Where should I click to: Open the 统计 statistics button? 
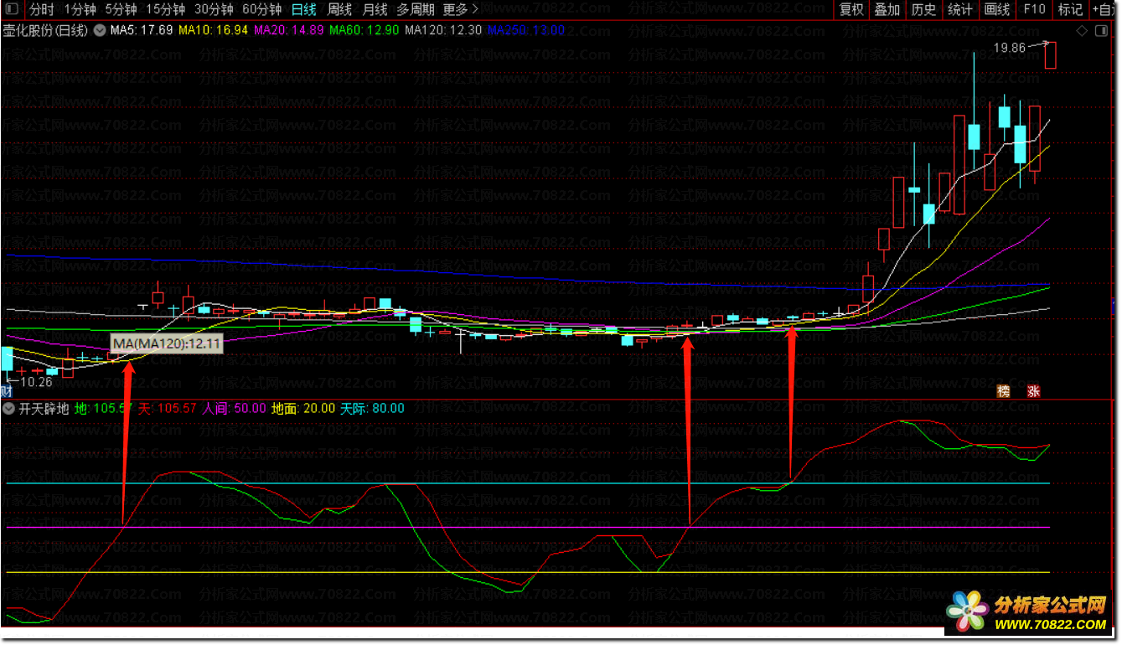click(x=960, y=10)
